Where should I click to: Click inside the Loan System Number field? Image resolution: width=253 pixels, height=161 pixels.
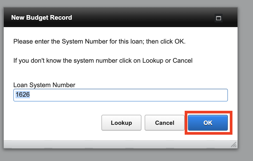120,95
